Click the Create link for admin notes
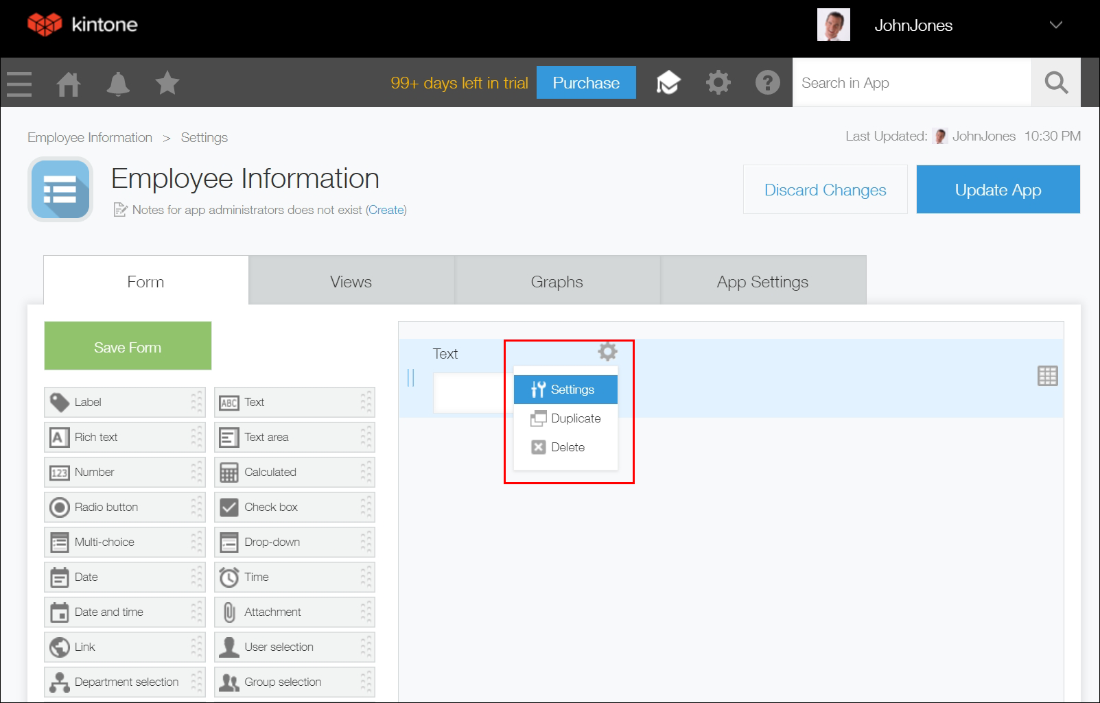Screen dimensions: 1100x703 pyautogui.click(x=386, y=210)
